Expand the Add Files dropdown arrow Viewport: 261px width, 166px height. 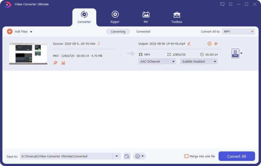[x=31, y=32]
